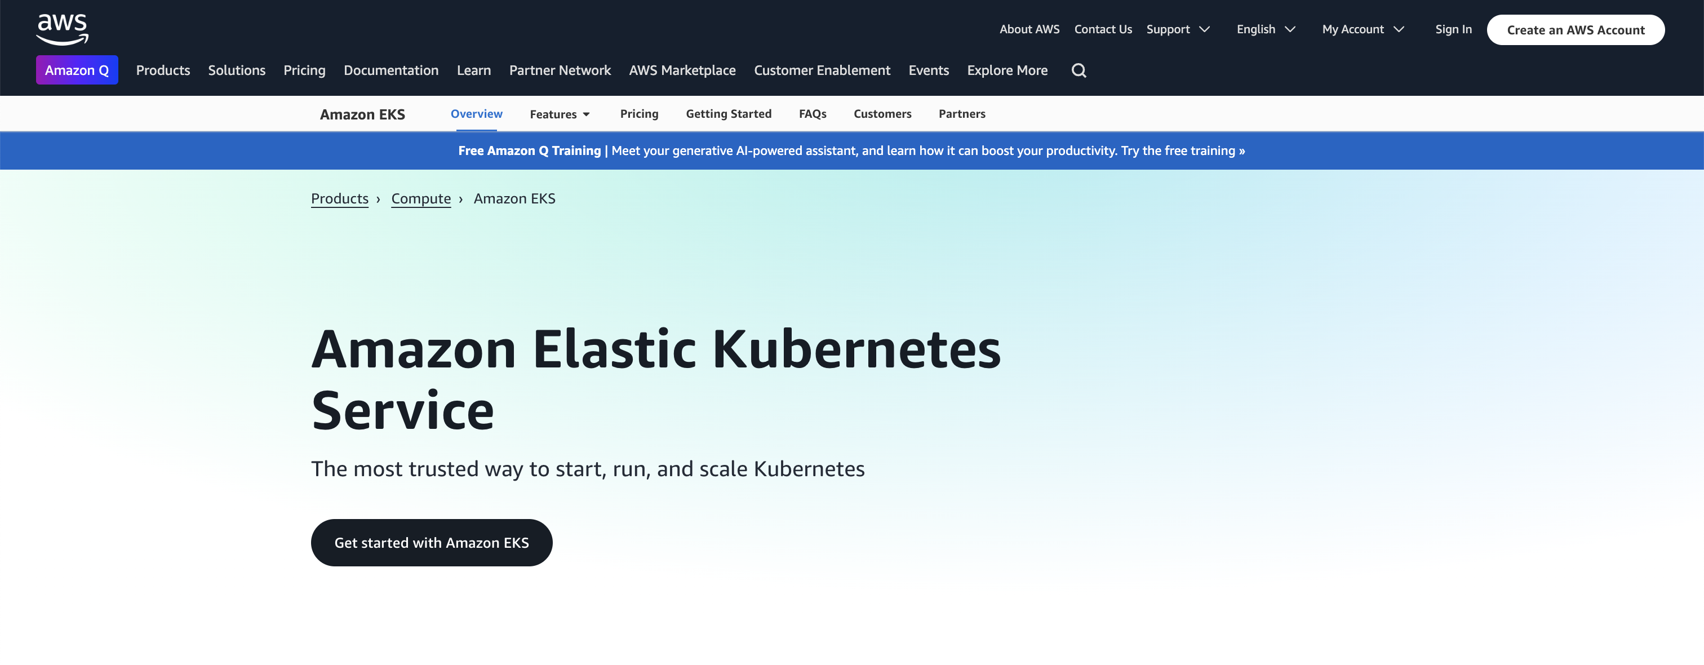This screenshot has width=1704, height=665.
Task: Switch to the Getting Started tab
Action: click(x=728, y=114)
